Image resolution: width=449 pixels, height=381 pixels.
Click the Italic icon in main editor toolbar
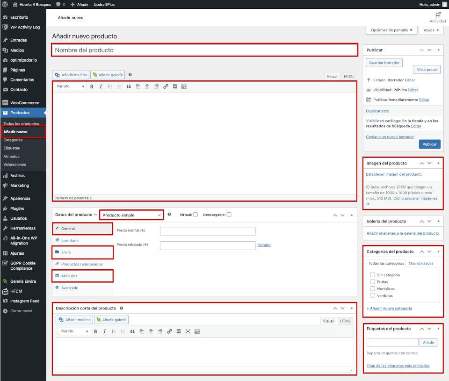tap(101, 86)
